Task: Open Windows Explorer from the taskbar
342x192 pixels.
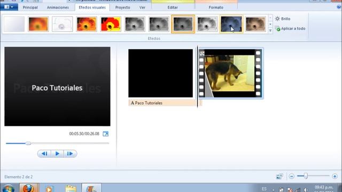Action: point(71,188)
